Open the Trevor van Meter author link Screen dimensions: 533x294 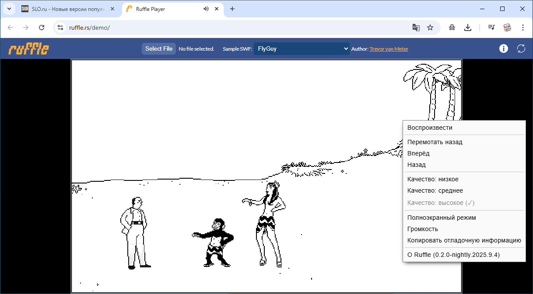point(389,49)
